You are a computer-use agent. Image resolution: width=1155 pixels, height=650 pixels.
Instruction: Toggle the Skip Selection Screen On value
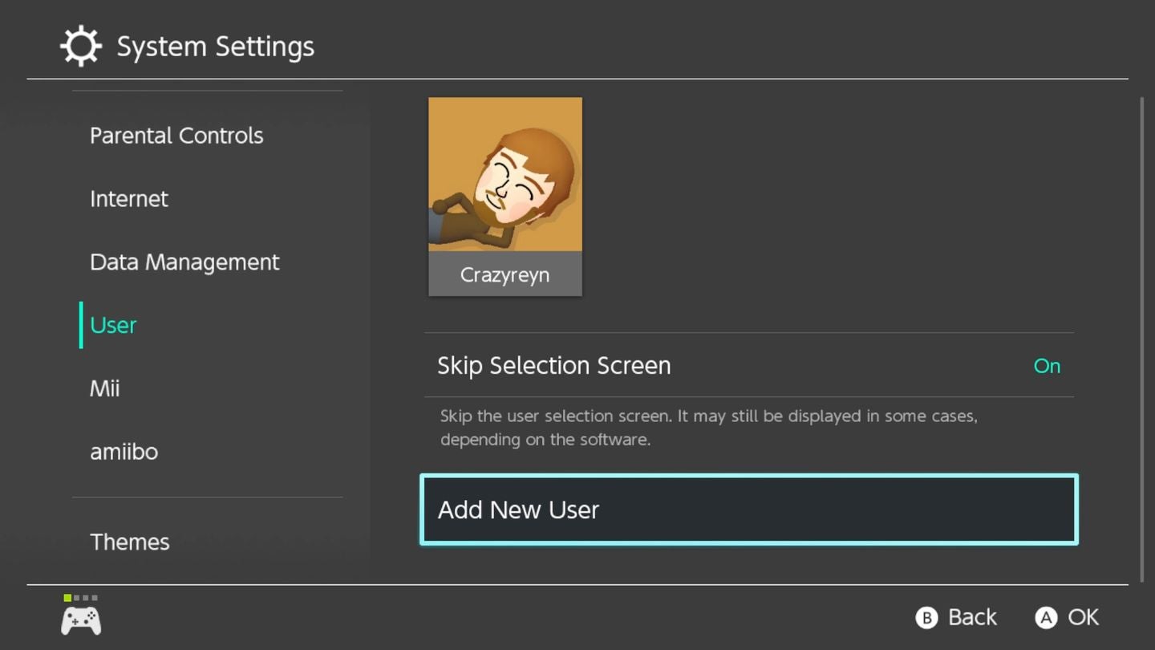[x=1047, y=366]
